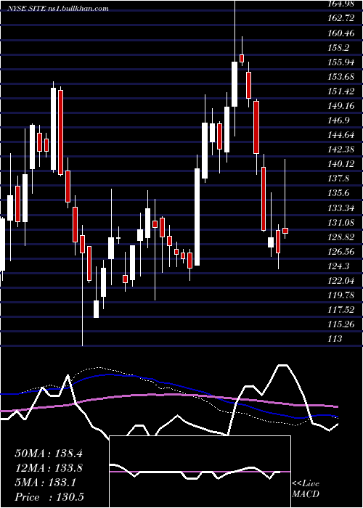Viewport: 363px width, 508px height.
Task: Select the 153.68 price axis label
Action: coord(341,76)
